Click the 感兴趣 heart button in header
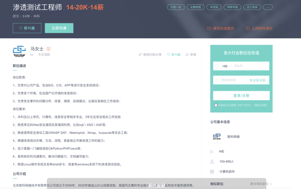The height and width of the screenshot is (189, 301). coord(27,28)
